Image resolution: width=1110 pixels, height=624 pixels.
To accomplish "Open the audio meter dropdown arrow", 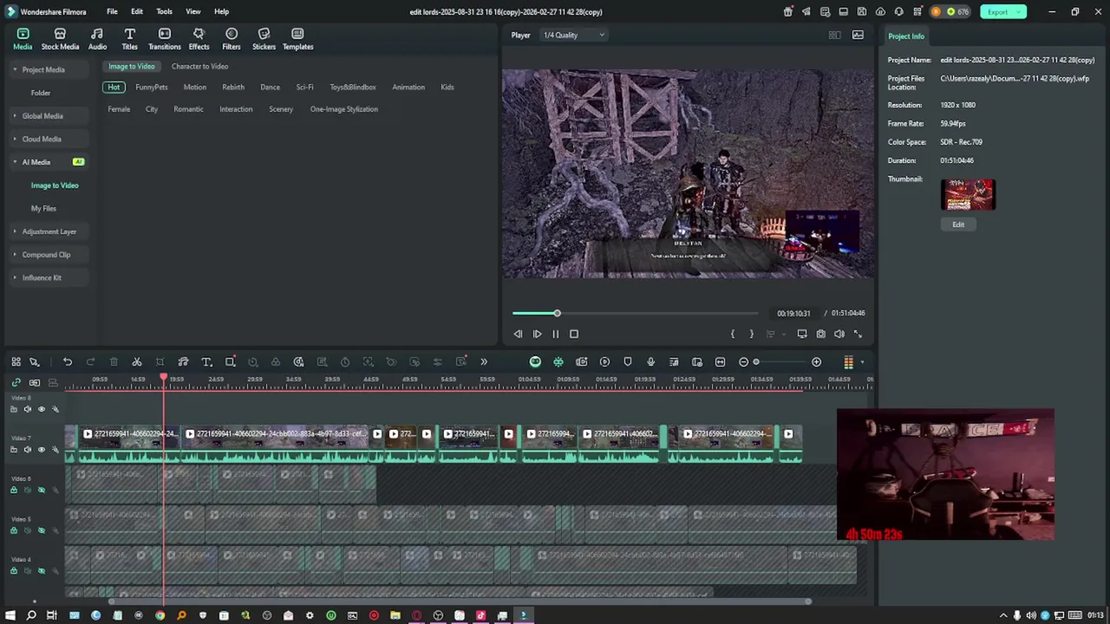I will coord(862,362).
